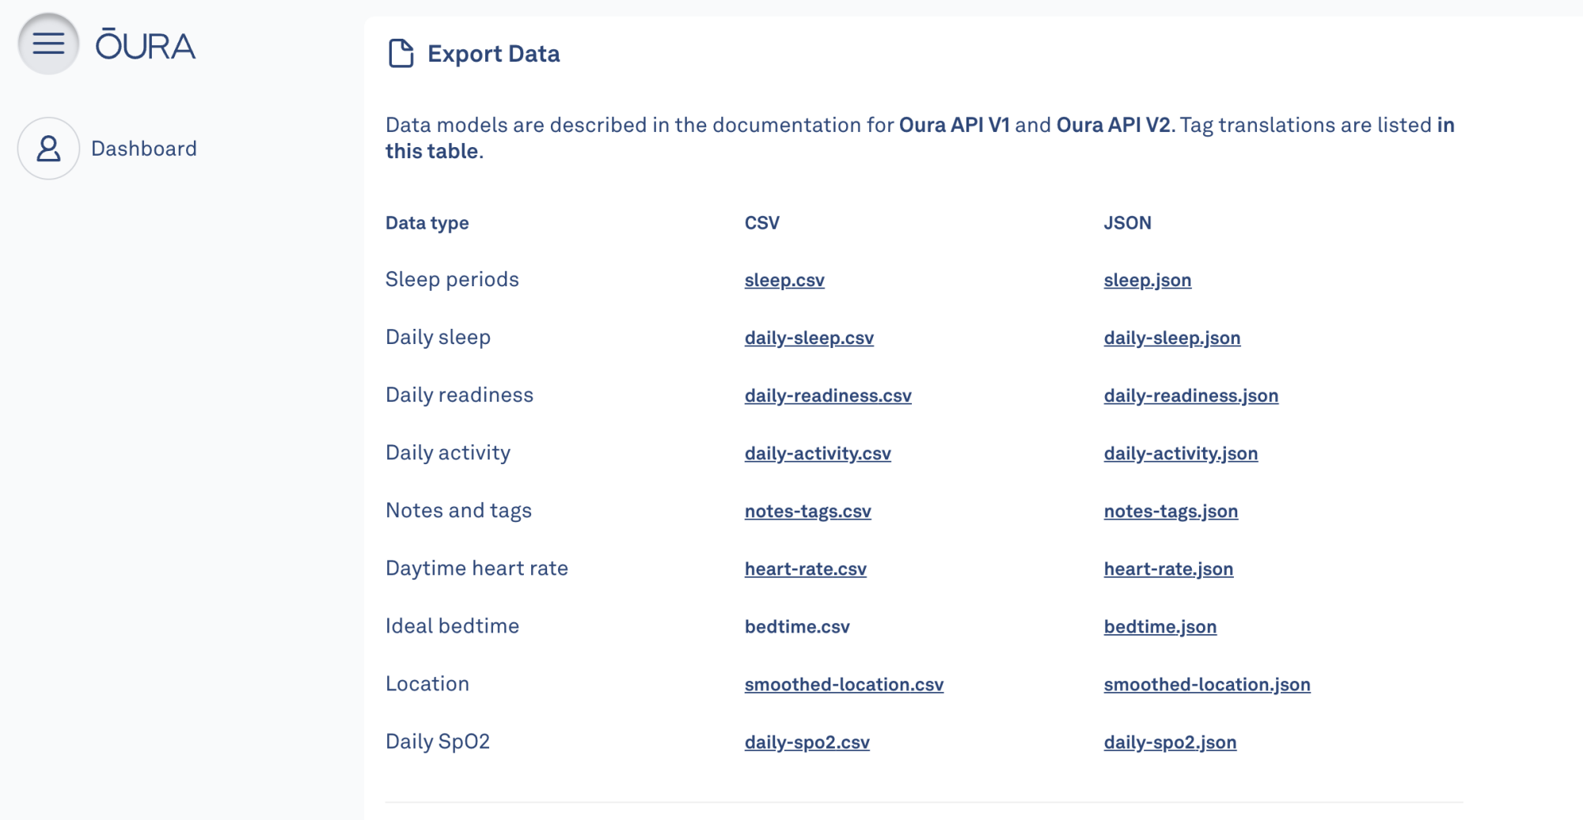Open the Oura API V1 documentation link
1583x820 pixels.
(955, 125)
